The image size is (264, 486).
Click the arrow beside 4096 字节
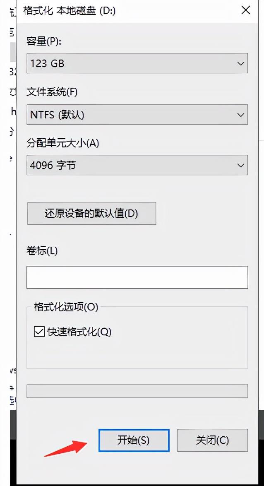click(x=241, y=165)
